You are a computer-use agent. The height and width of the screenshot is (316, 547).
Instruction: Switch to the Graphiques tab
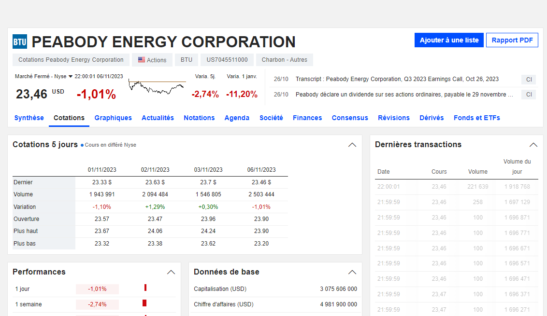[113, 118]
